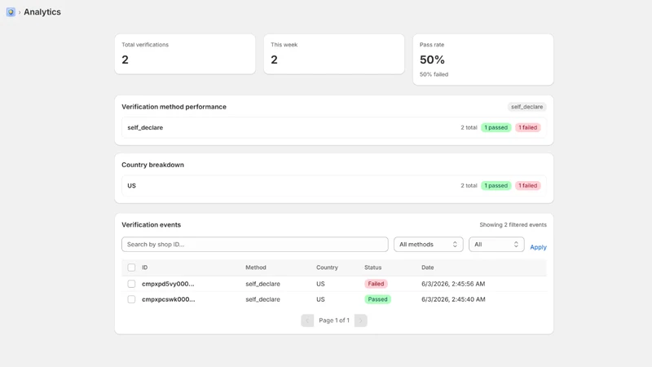Click 1 failed badge in self_declare row
Image resolution: width=652 pixels, height=367 pixels.
[527, 128]
